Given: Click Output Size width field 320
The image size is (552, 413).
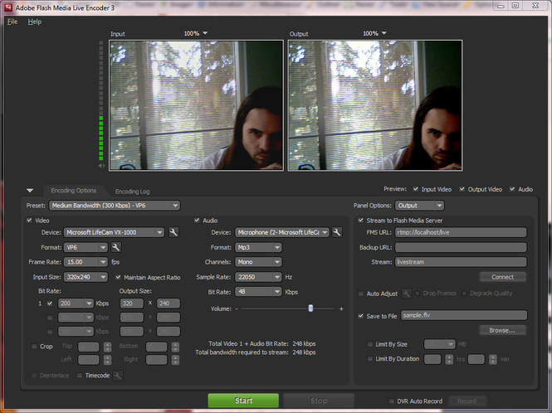Looking at the screenshot, I should [132, 304].
